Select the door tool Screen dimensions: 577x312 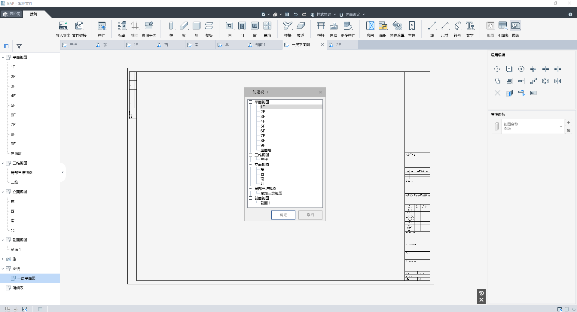pos(242,29)
